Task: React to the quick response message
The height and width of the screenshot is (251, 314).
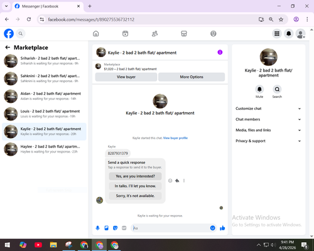Action: (170, 181)
